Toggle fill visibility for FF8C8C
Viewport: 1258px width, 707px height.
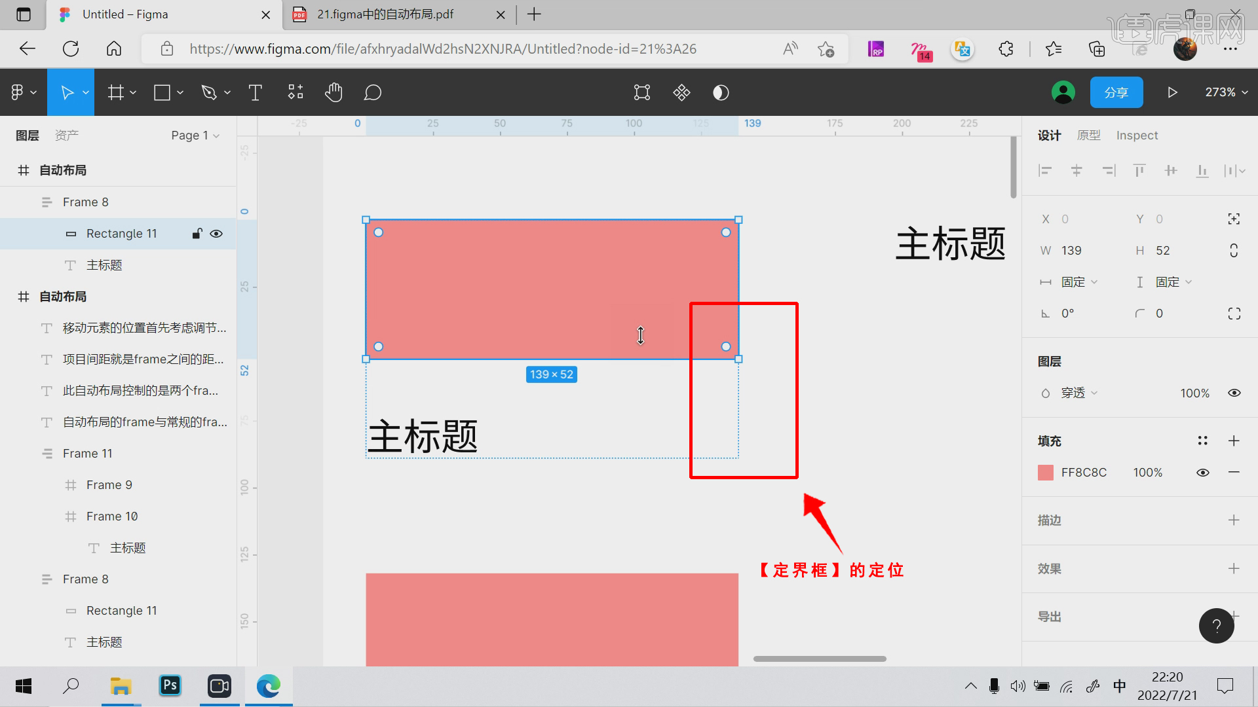coord(1203,472)
